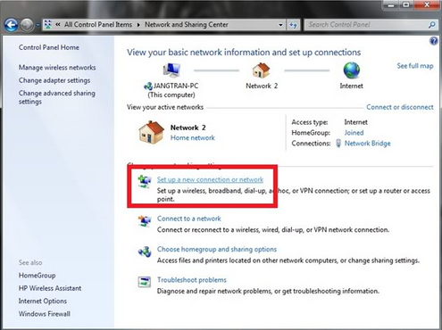Open HomeGroup under See also

tap(38, 276)
